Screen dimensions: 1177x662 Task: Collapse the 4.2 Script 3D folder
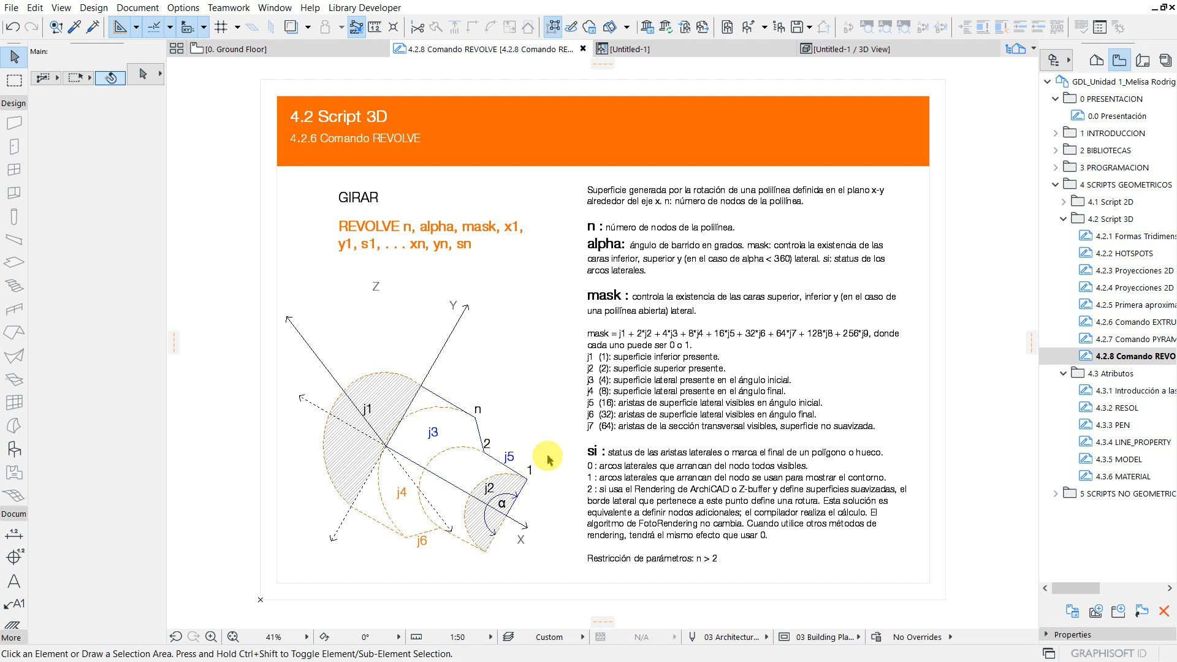pyautogui.click(x=1064, y=219)
